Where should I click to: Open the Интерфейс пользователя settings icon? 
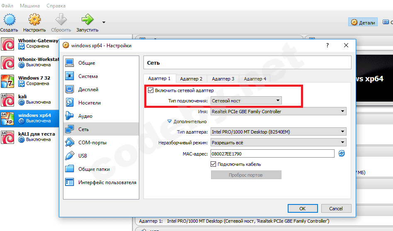pos(69,182)
